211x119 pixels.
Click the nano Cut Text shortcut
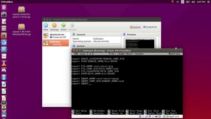(x=152, y=111)
